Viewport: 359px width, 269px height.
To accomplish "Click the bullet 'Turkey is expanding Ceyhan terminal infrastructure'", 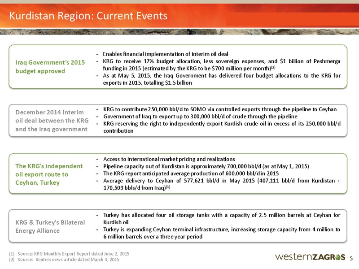I will [222, 233].
